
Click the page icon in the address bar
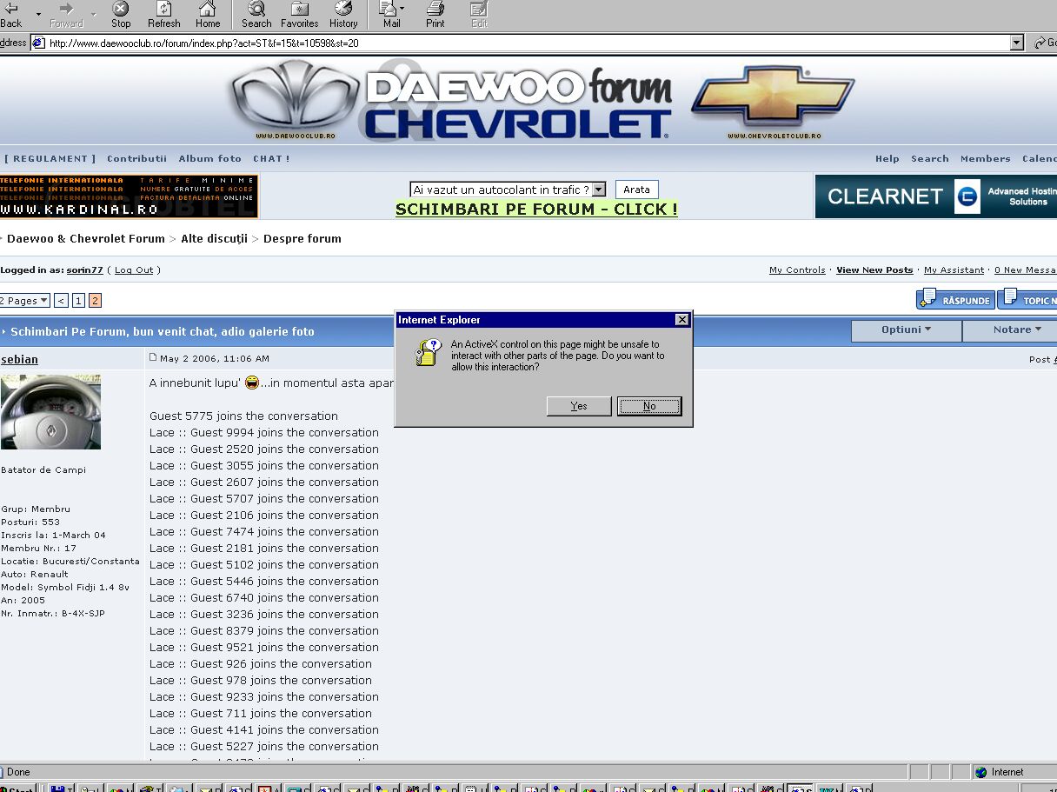[38, 43]
